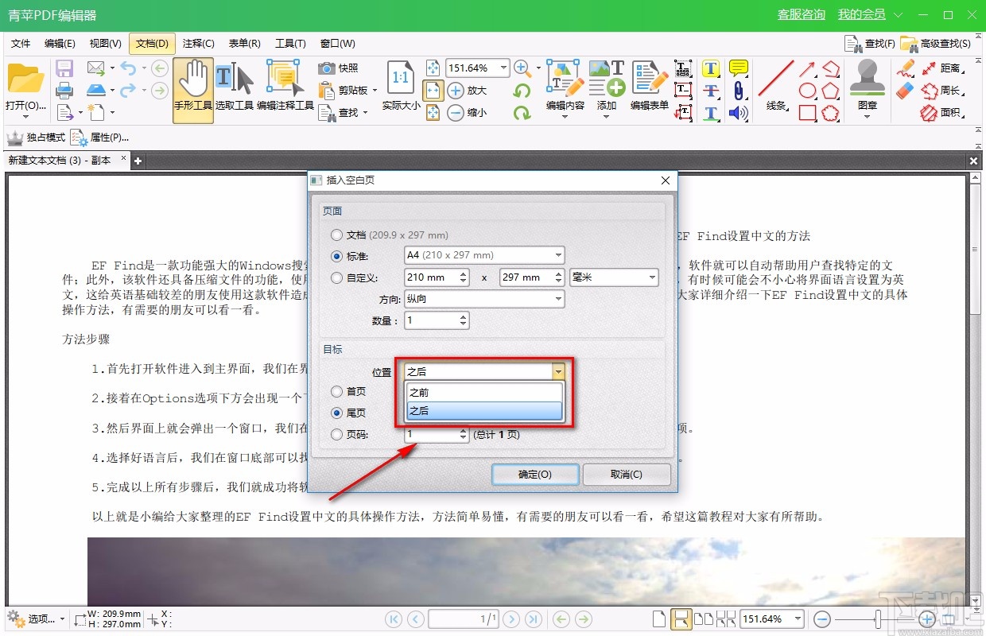This screenshot has height=636, width=986.
Task: Select the 线条 line drawing tool
Action: [775, 85]
